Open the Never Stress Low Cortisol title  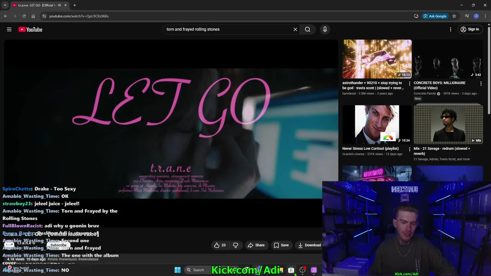(371, 148)
